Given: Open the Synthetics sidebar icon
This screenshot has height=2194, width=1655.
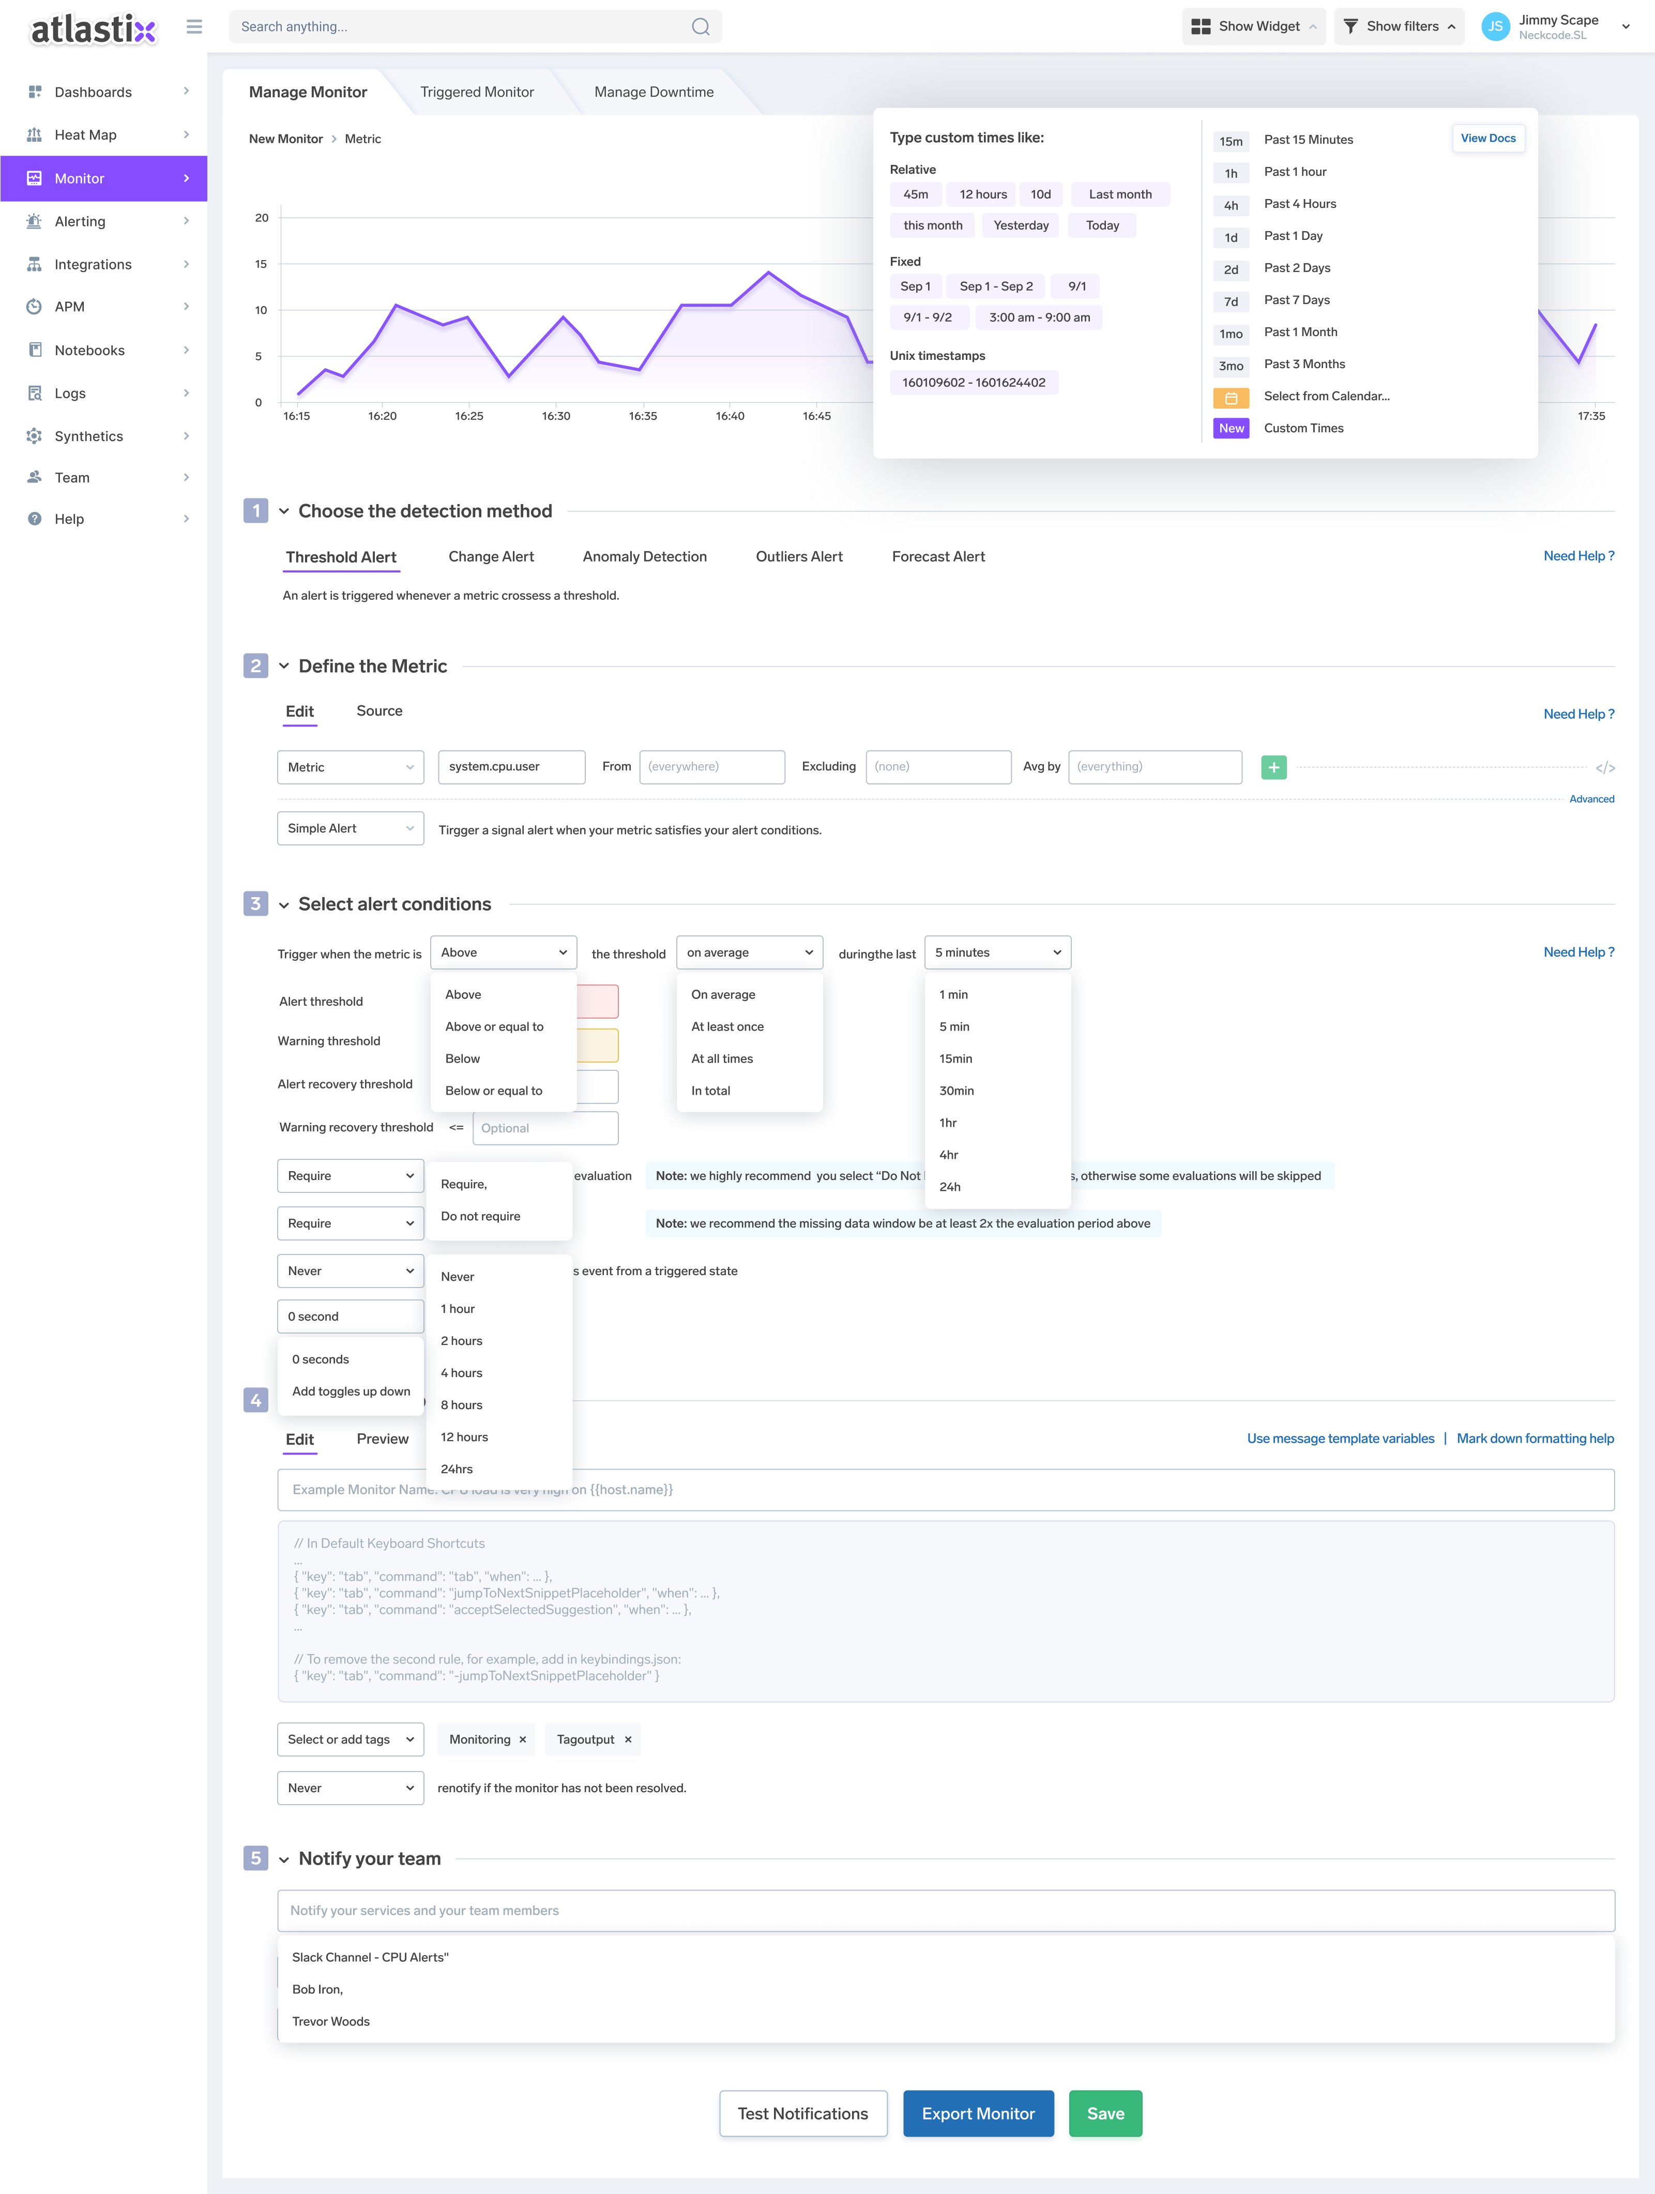Looking at the screenshot, I should point(35,436).
